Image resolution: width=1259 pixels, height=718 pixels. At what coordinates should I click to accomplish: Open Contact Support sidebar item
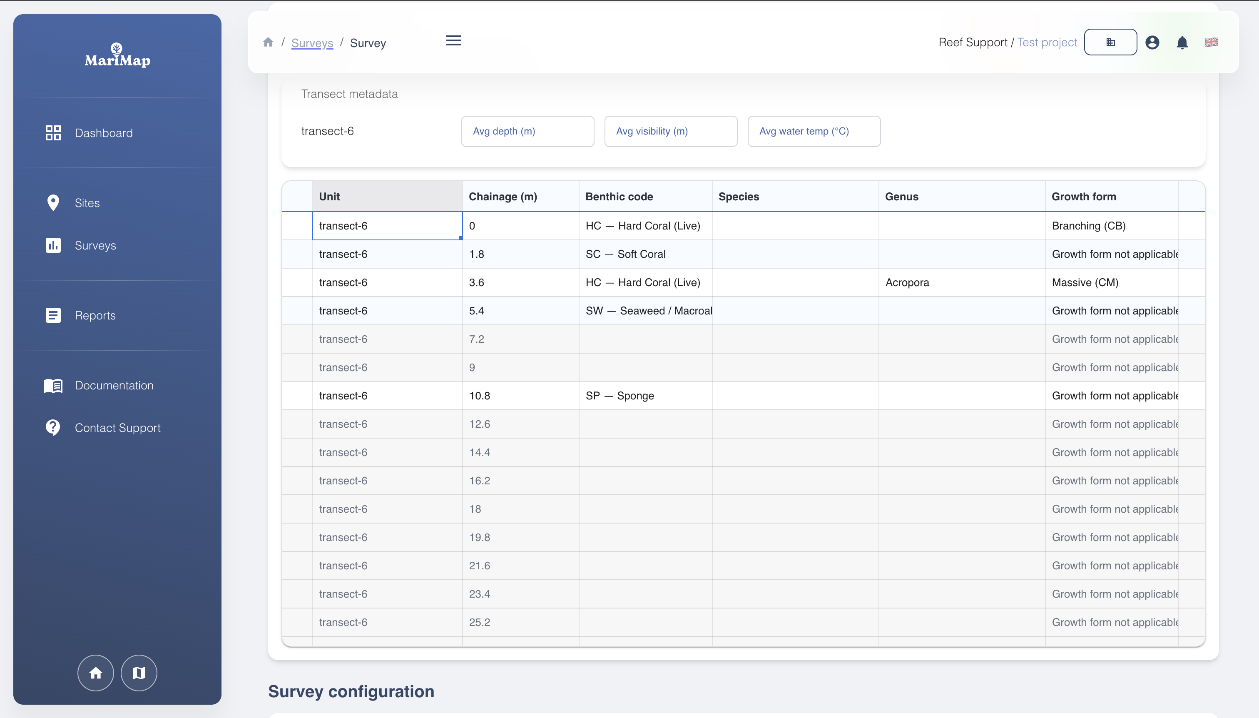(117, 428)
